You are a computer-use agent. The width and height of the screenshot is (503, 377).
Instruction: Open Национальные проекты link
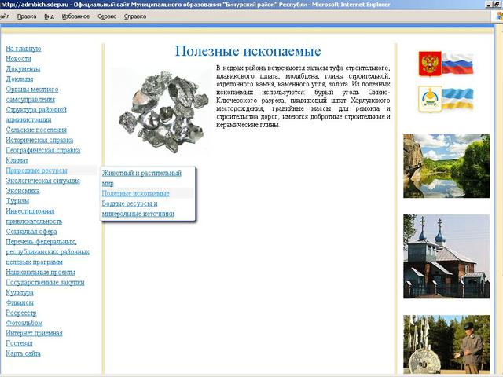[40, 273]
